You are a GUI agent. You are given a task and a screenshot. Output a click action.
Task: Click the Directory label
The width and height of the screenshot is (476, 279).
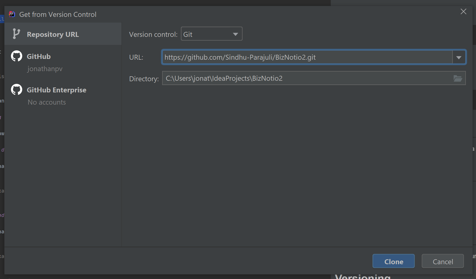144,79
